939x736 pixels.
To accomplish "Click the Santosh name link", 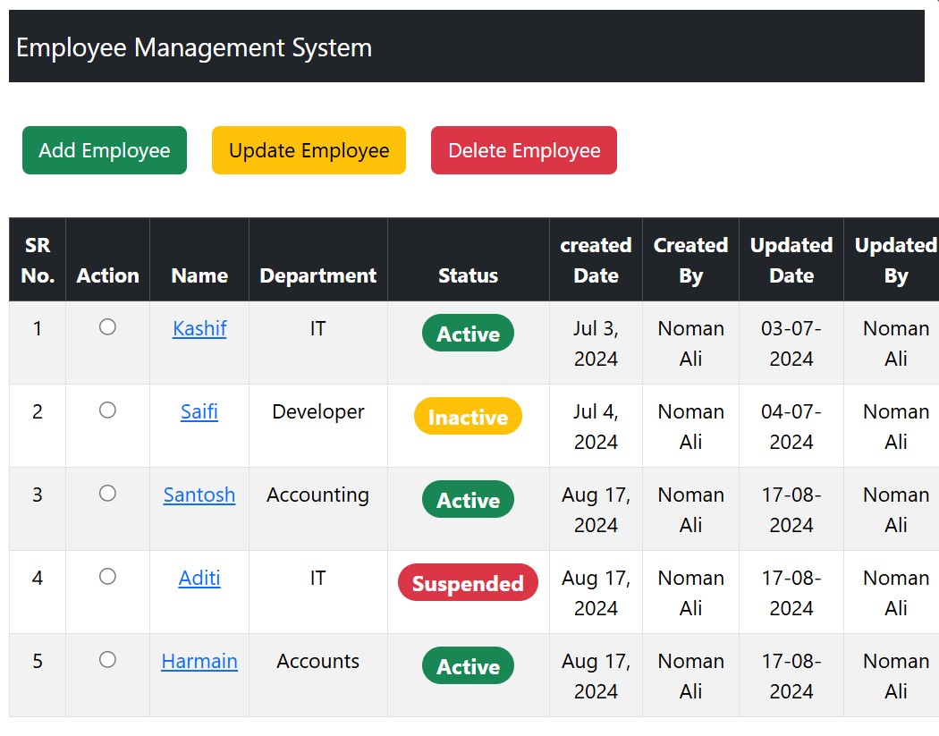I will [199, 495].
